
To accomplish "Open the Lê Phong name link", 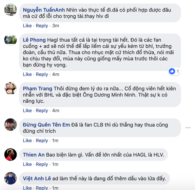I will coord(34,40).
